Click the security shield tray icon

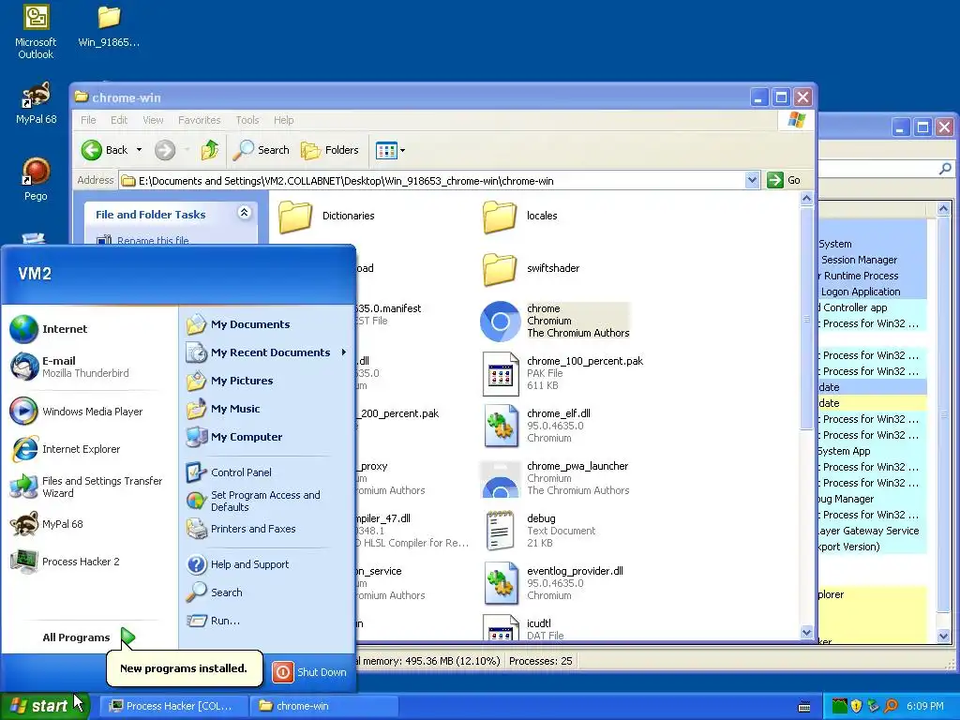(x=857, y=706)
